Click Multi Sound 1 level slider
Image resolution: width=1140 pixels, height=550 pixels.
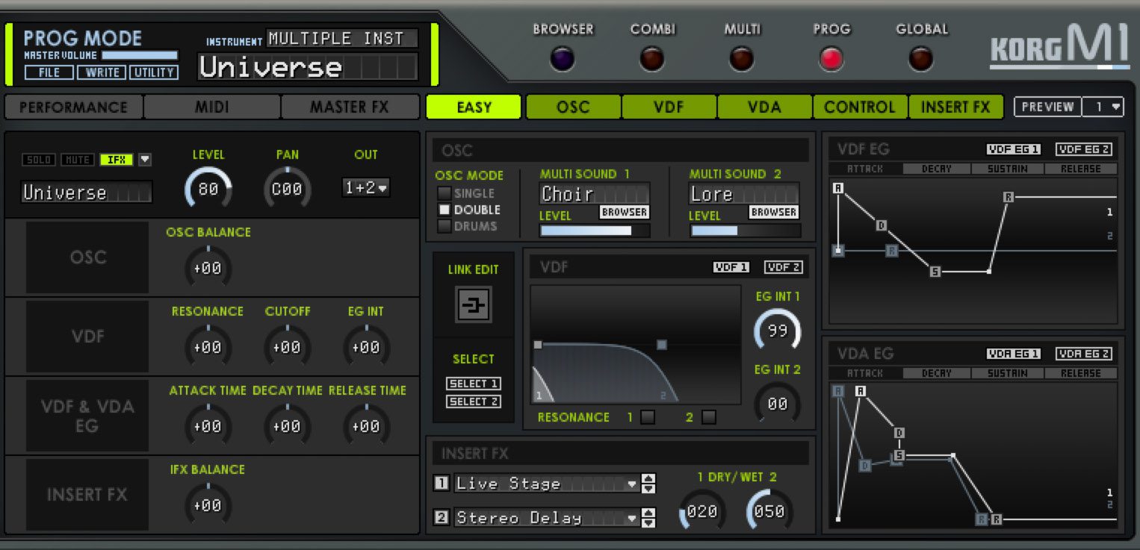point(595,231)
